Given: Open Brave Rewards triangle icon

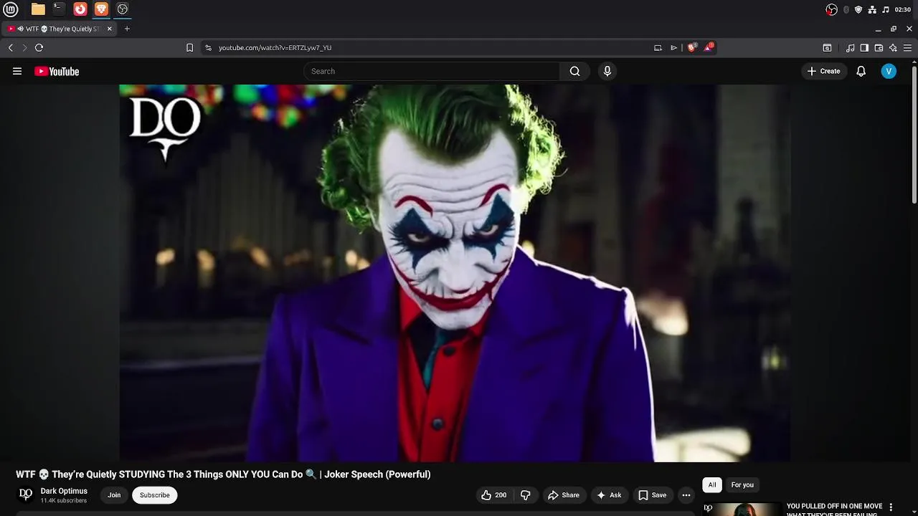Looking at the screenshot, I should pyautogui.click(x=709, y=47).
